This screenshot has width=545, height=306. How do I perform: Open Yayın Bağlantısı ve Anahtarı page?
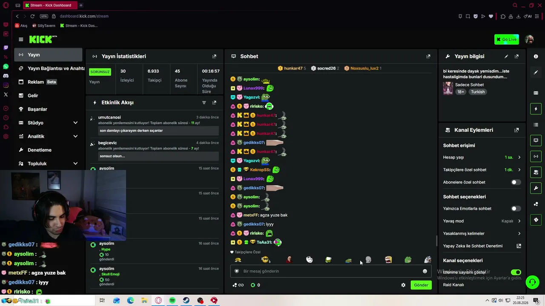(49, 68)
